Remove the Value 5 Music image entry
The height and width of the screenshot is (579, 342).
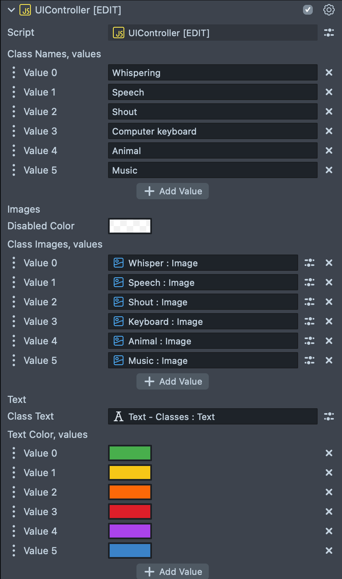[x=329, y=360]
